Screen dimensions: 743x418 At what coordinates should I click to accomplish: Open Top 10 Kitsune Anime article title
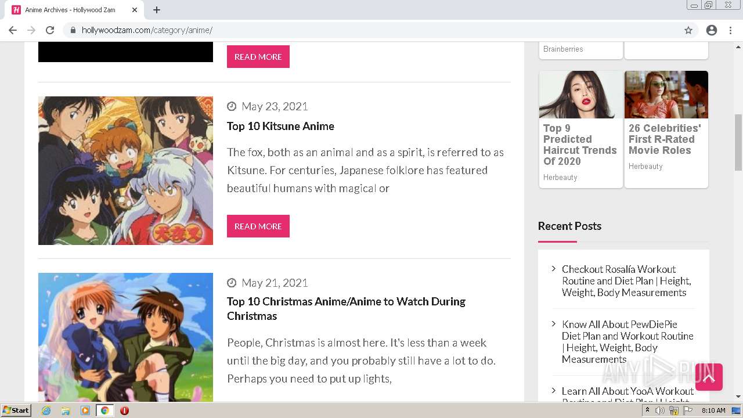coord(280,126)
